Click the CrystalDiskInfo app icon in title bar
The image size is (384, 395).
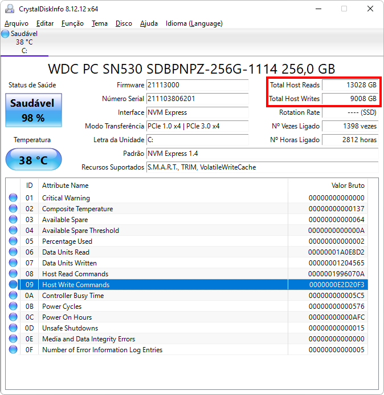(10, 9)
